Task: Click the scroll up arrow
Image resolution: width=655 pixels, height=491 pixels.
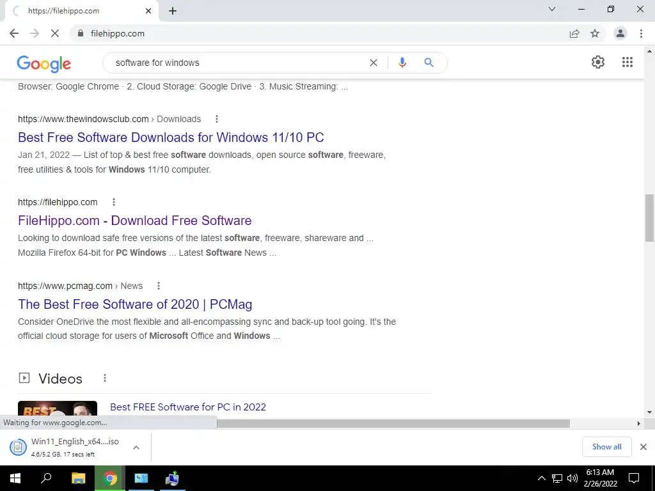Action: tap(649, 51)
